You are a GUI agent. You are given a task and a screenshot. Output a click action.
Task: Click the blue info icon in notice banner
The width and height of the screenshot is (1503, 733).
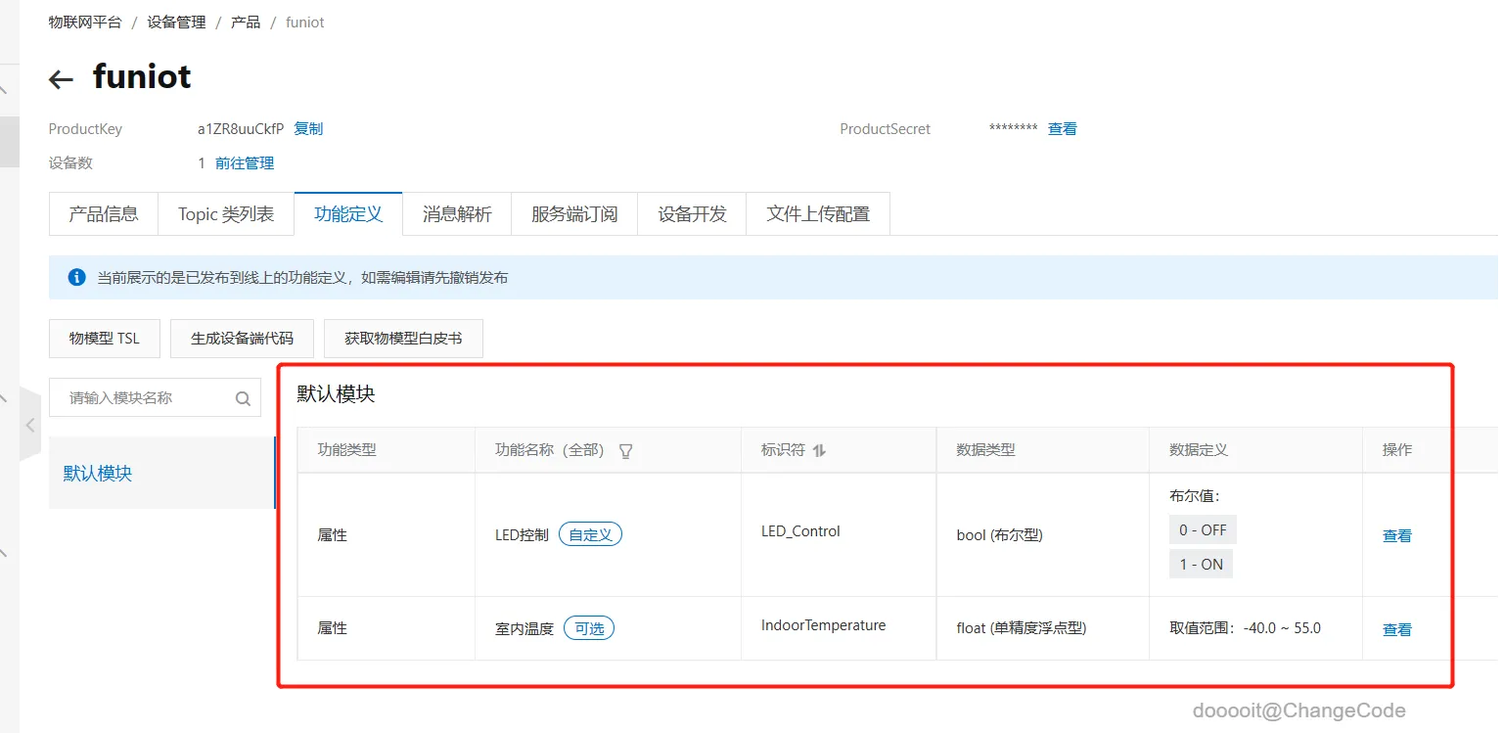(x=76, y=277)
